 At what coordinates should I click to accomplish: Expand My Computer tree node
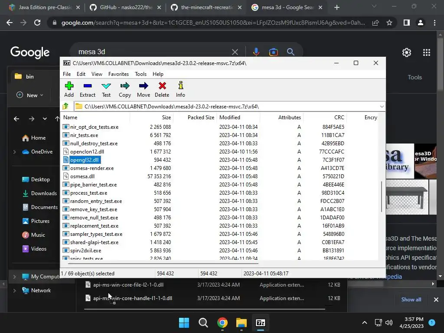pos(14,277)
